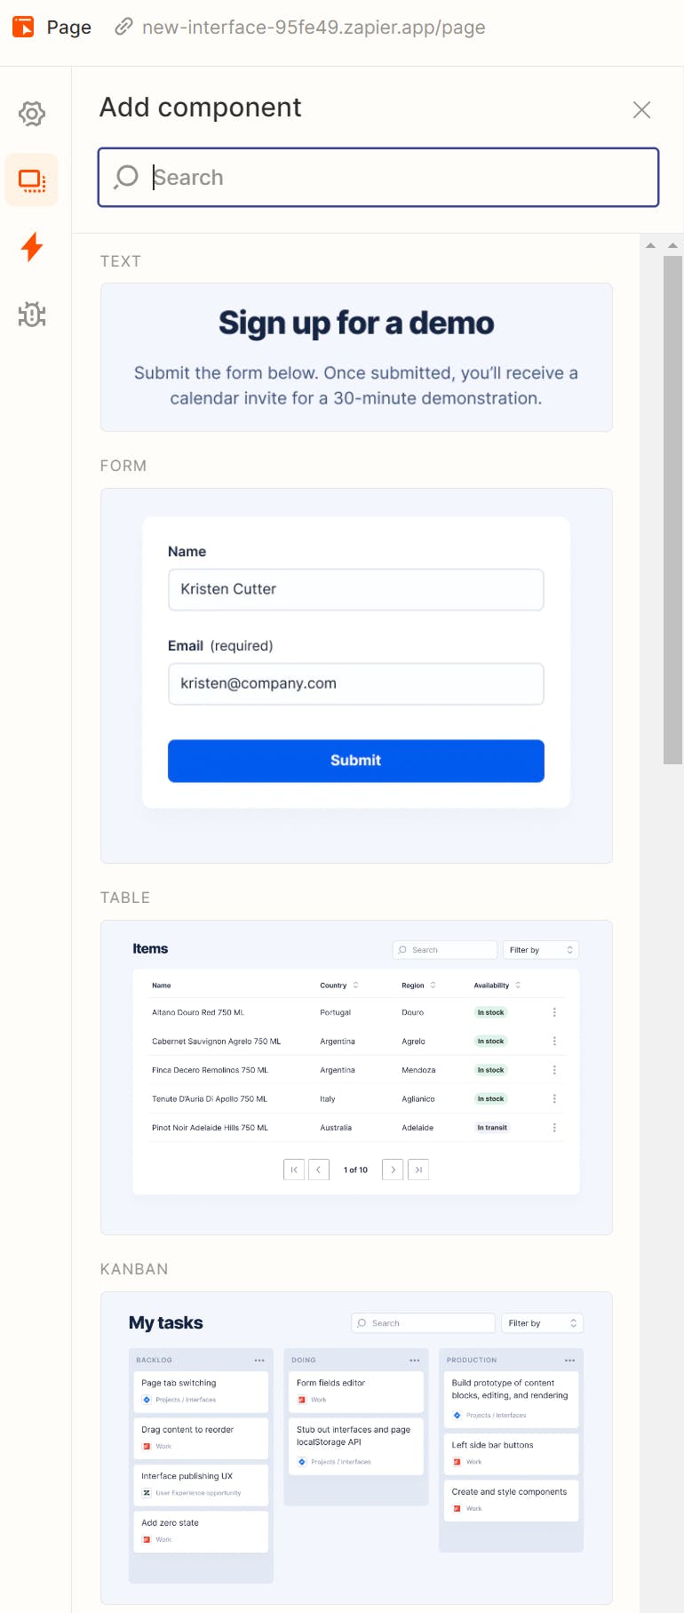Screen dimensions: 684x1613
Task: Click the search magnifier icon
Action: (127, 177)
